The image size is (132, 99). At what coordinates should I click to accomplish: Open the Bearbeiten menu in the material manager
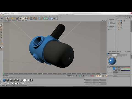coord(11,78)
